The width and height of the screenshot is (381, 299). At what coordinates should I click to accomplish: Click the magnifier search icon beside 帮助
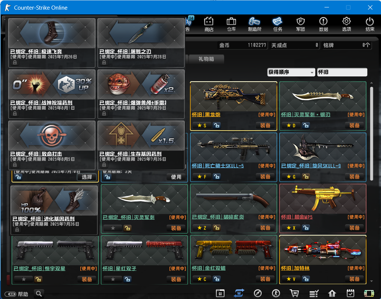(x=39, y=294)
